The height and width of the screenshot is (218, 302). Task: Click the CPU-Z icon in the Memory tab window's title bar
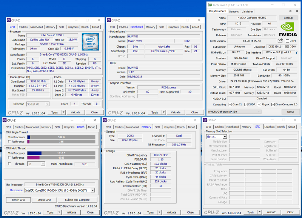pos(105,120)
